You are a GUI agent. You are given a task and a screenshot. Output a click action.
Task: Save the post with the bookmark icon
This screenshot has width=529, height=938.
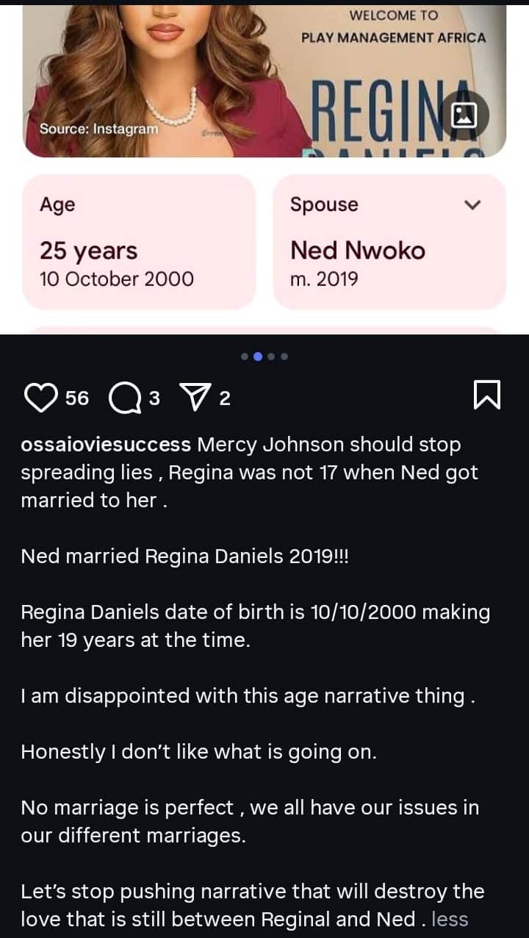click(x=487, y=397)
